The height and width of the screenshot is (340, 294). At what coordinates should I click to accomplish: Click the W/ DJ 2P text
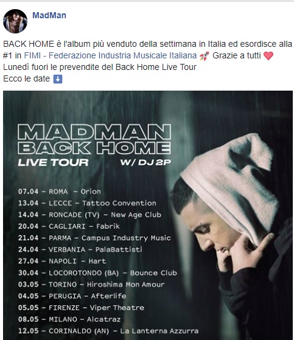click(145, 162)
